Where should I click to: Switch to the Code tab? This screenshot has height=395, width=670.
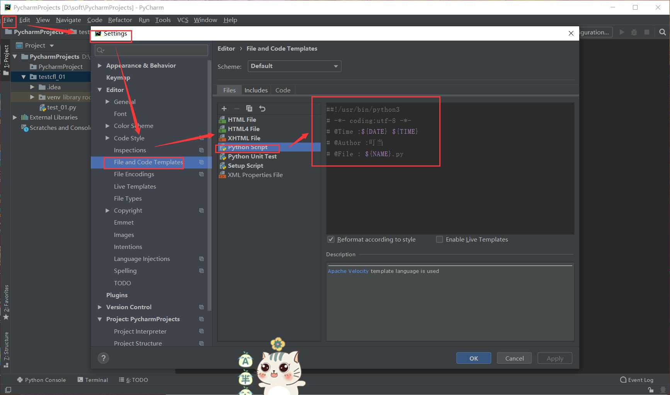coord(283,90)
